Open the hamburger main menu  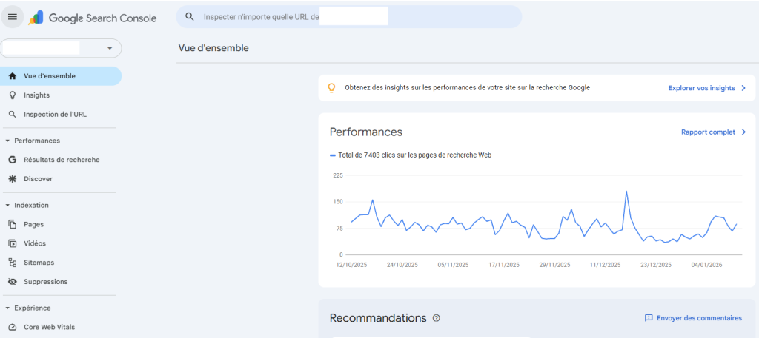point(13,17)
